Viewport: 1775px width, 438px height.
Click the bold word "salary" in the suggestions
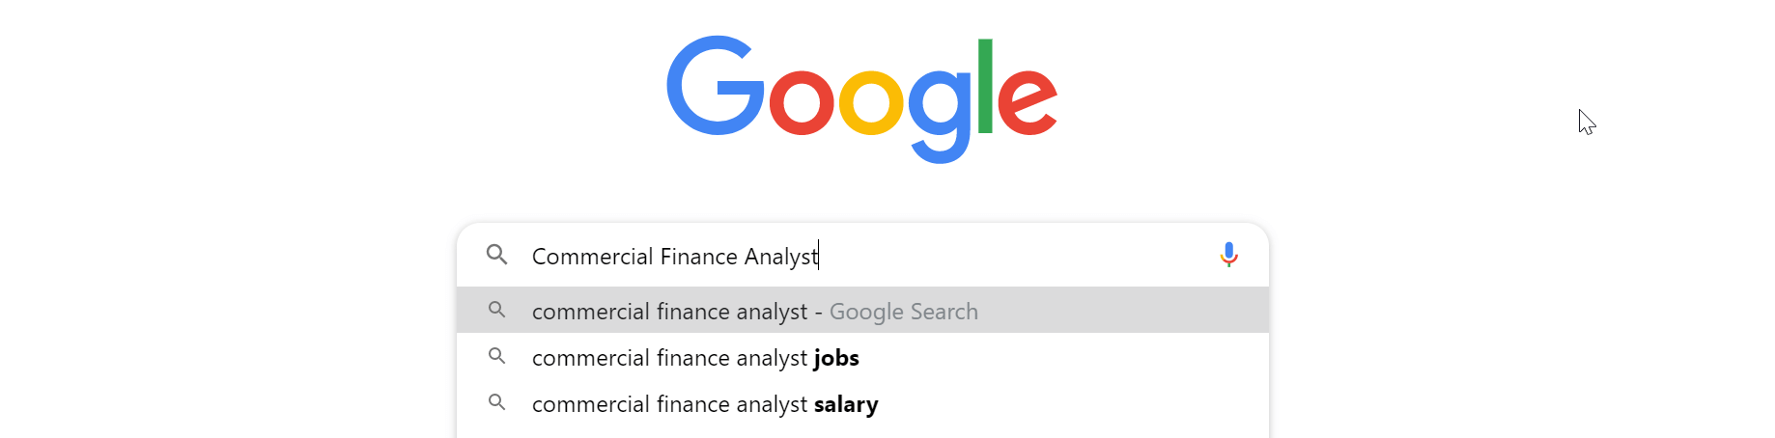click(846, 404)
